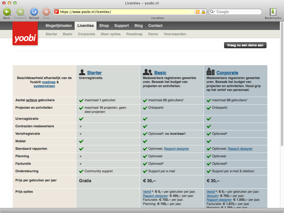
Task: Click the vertical page scrollbar
Action: point(282,84)
